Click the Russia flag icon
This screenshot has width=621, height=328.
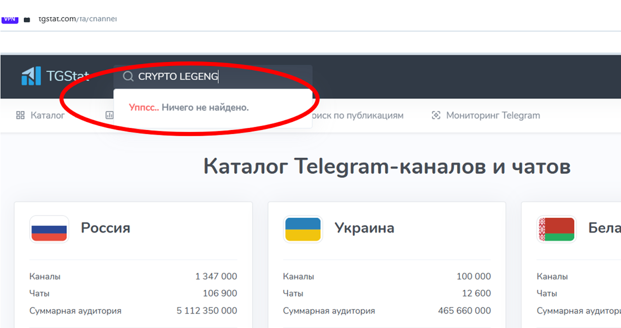pyautogui.click(x=49, y=229)
